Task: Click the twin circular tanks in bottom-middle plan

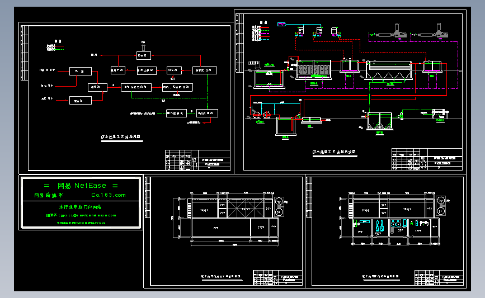Action: point(279,207)
